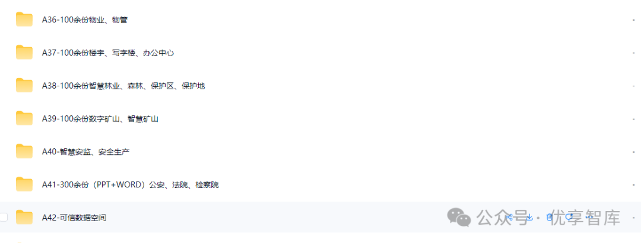Open folder name A42-可信数据空间

pyautogui.click(x=74, y=218)
